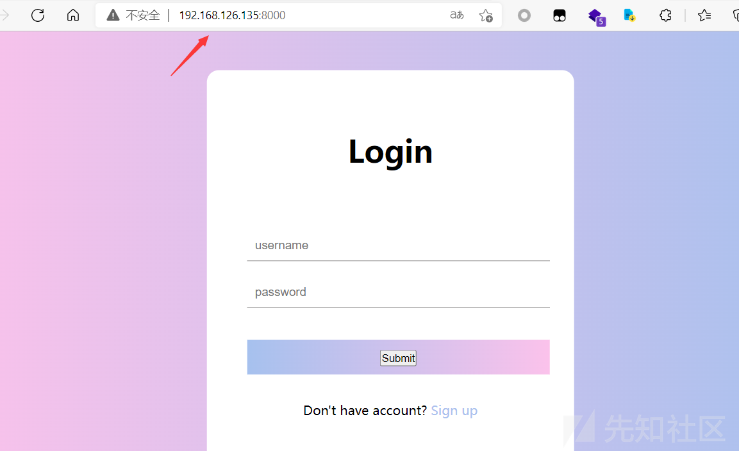
Task: Open the Collections icon at toolbar edge
Action: pos(736,15)
